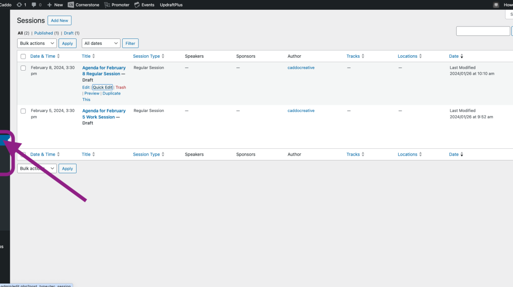Click sort arrows beside top Session Type header
Screen dimensions: 513x287
[x=163, y=56]
